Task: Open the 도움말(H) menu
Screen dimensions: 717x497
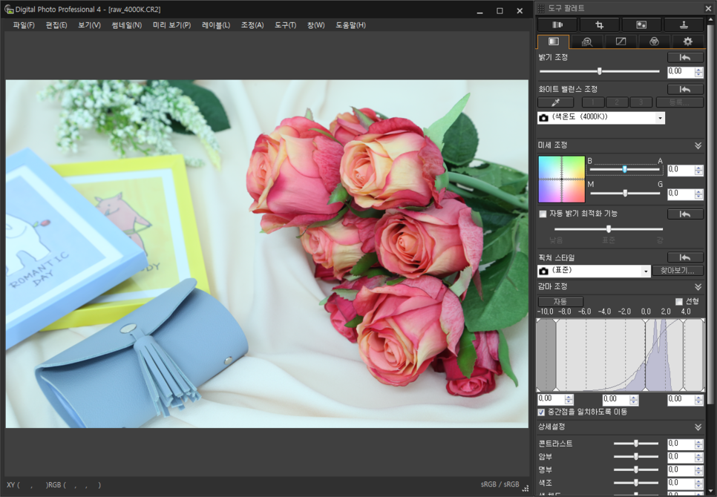Action: tap(351, 25)
